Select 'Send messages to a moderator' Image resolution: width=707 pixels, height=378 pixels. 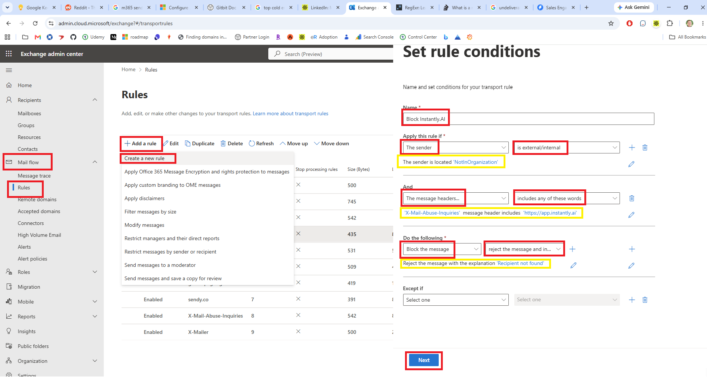(208, 265)
